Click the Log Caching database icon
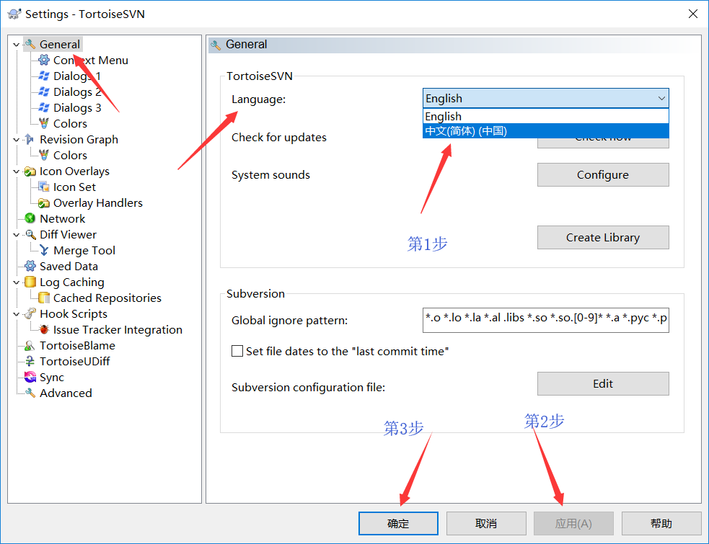709x544 pixels. [x=30, y=282]
